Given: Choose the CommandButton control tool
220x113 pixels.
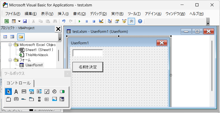Looking at the screenshot, I should coord(16,99).
